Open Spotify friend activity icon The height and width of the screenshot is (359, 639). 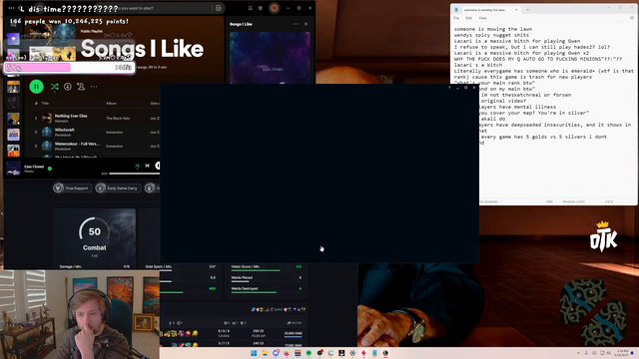[261, 8]
